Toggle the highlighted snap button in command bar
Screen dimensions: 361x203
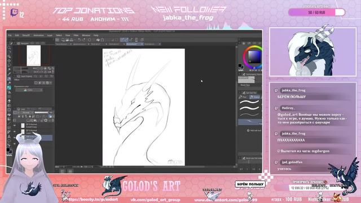[124, 40]
